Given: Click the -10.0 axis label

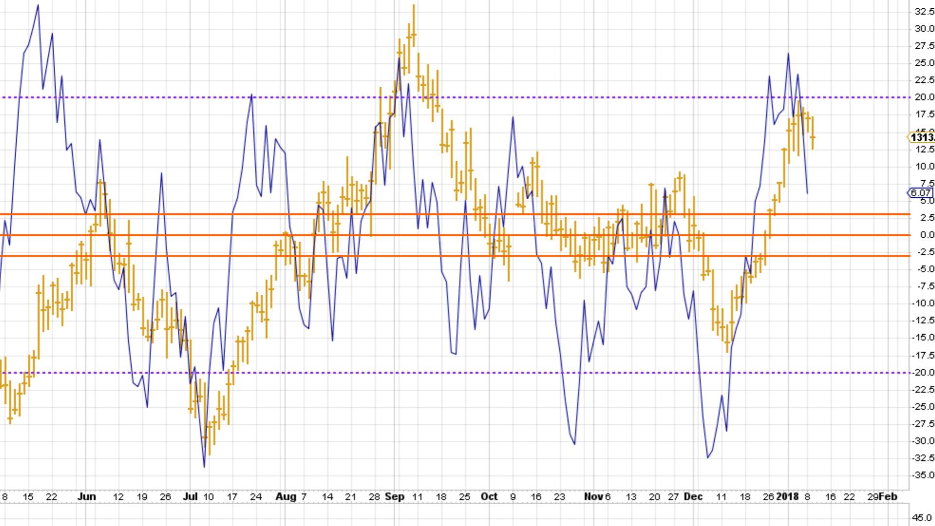Looking at the screenshot, I should click(x=923, y=303).
